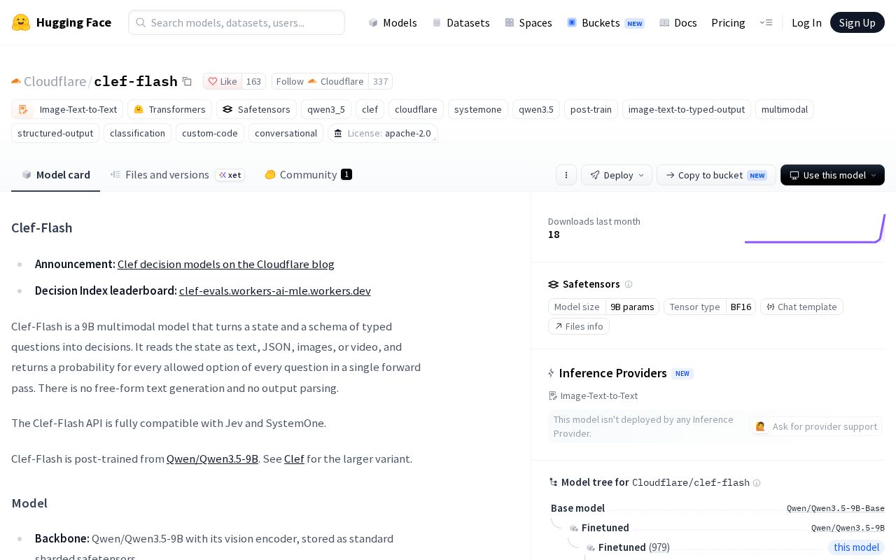896x560 pixels.
Task: Open Qwen/Qwen3.5-9B-Base base model link
Action: (835, 508)
